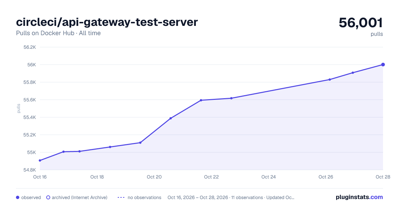Click the '55.6K' y-axis label
399x209 pixels.
tap(30, 100)
